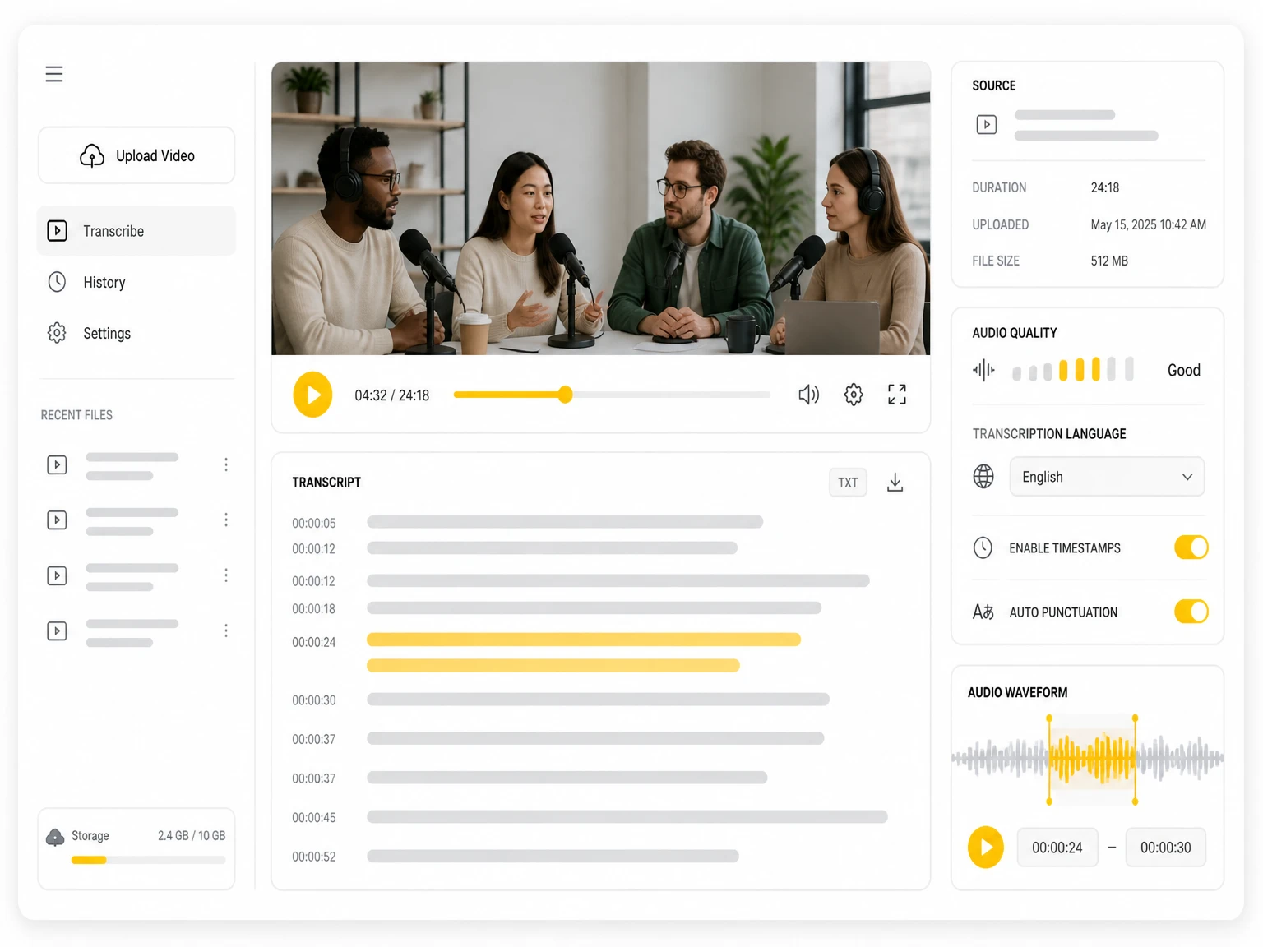Play the main video
The height and width of the screenshot is (947, 1263).
click(x=312, y=395)
